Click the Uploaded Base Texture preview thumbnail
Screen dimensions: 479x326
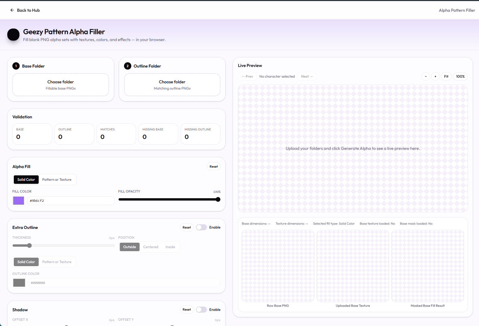pyautogui.click(x=353, y=266)
